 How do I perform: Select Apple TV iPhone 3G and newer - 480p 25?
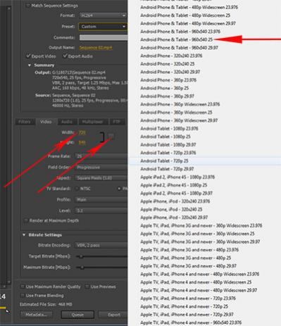186,258
